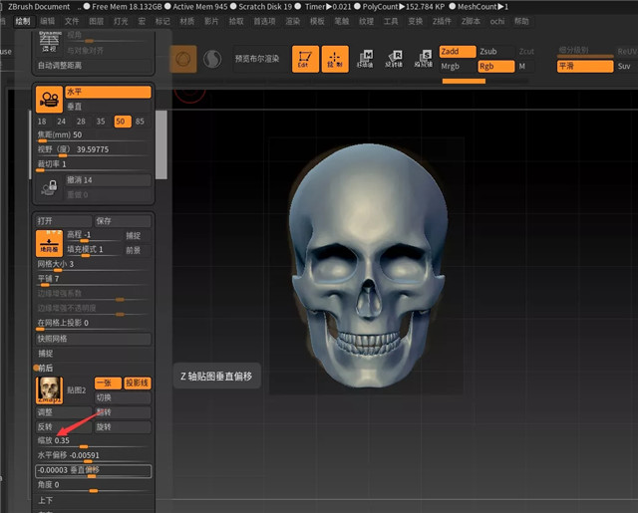Select the 24 focal length preset
638x513 pixels.
click(62, 122)
